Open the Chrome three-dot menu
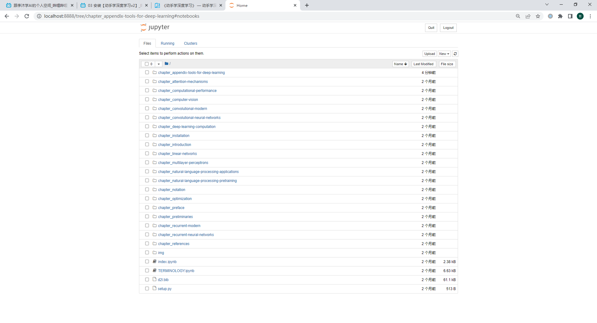597x323 pixels. point(590,16)
